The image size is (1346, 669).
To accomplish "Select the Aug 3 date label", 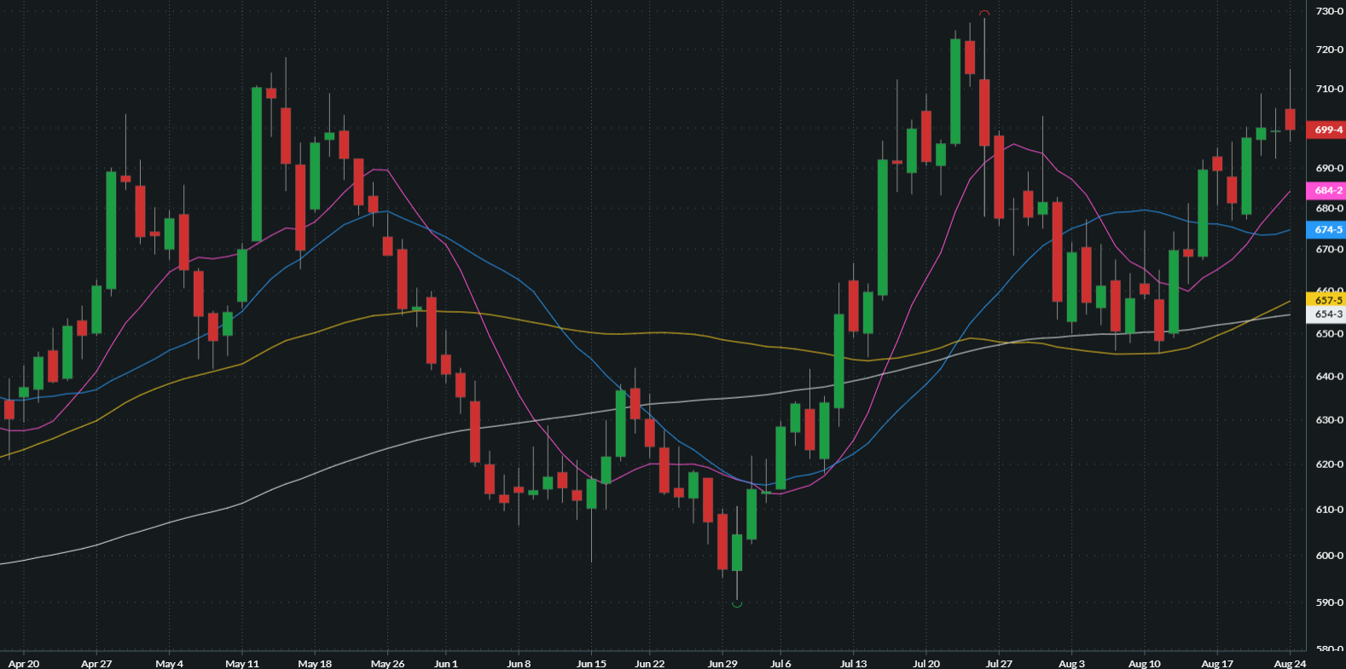I will [1071, 663].
